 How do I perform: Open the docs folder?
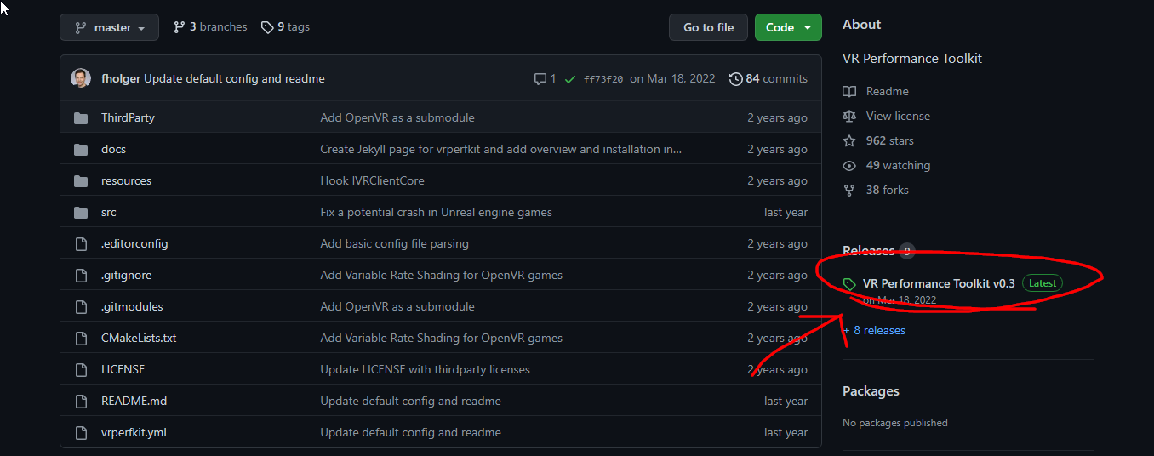point(113,149)
